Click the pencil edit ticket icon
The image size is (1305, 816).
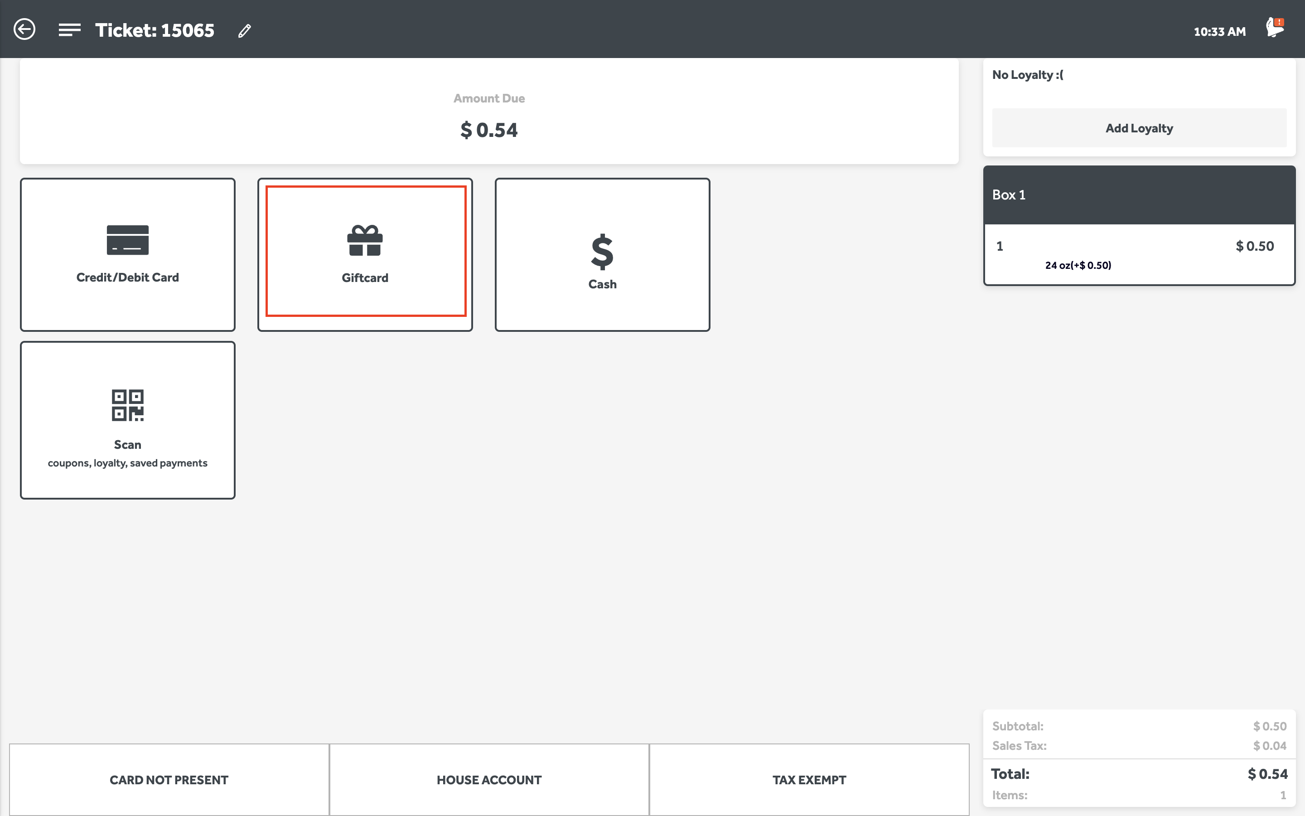click(x=244, y=31)
